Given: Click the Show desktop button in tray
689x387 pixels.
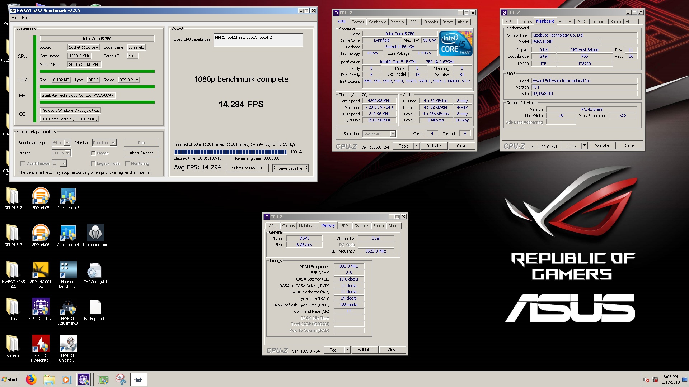Looking at the screenshot, I should click(x=685, y=379).
